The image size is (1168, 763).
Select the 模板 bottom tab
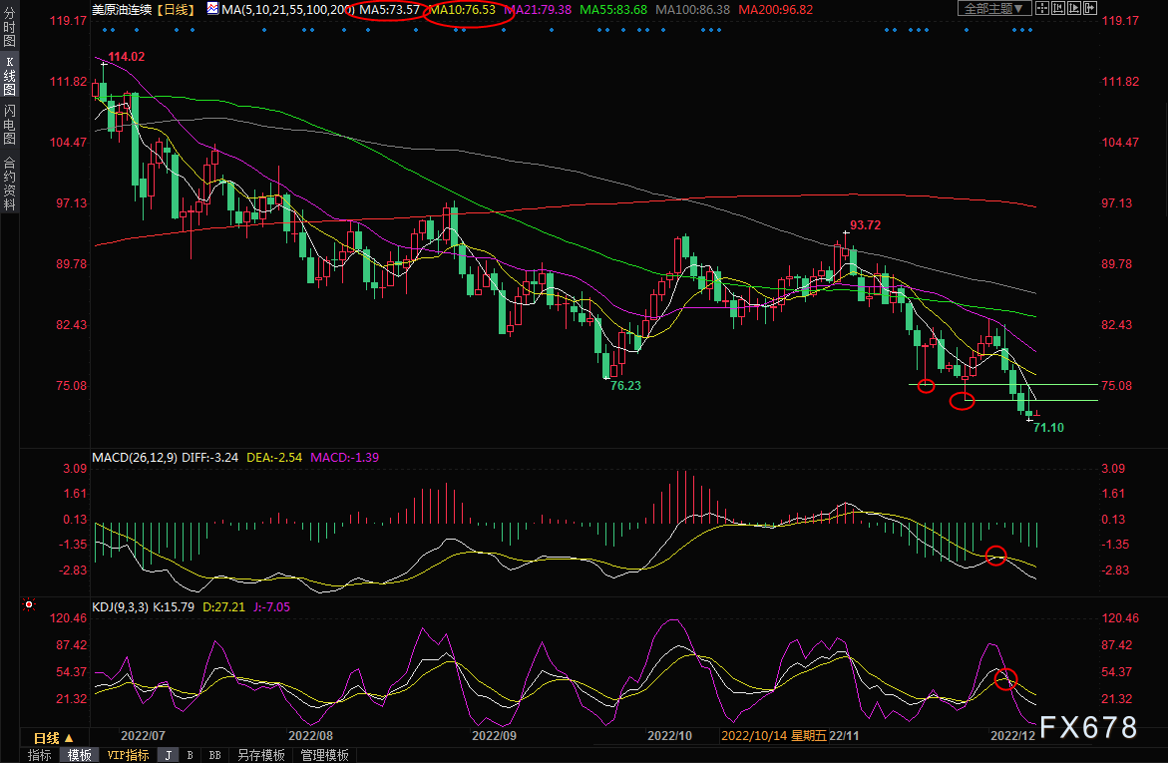[x=79, y=755]
